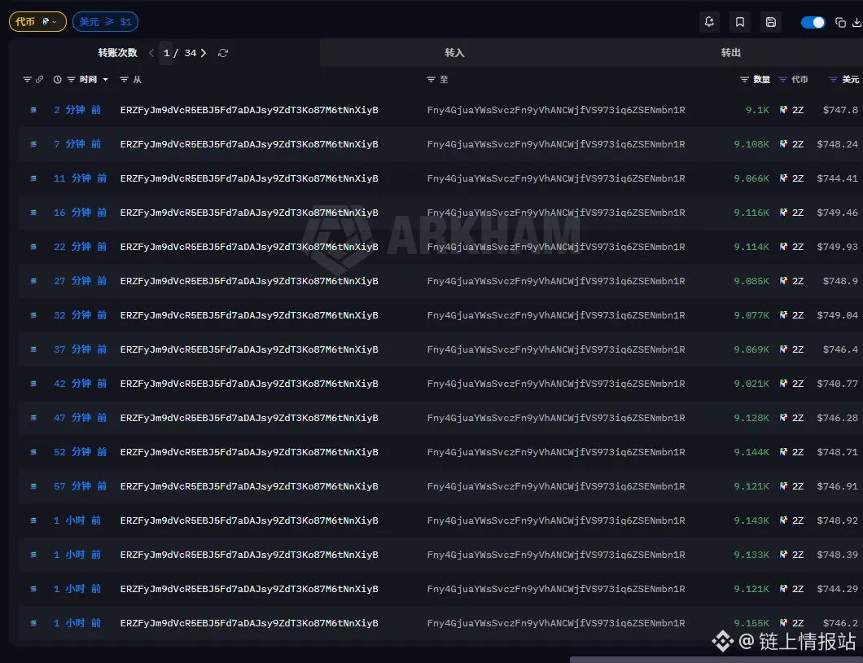
Task: Click the USD ≥ $1 filter chip
Action: pos(105,21)
